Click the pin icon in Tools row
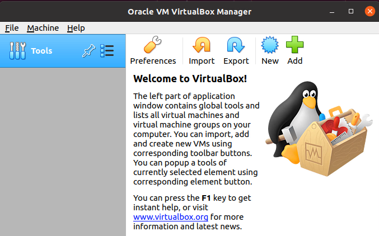This screenshot has width=379, height=236. [x=88, y=51]
